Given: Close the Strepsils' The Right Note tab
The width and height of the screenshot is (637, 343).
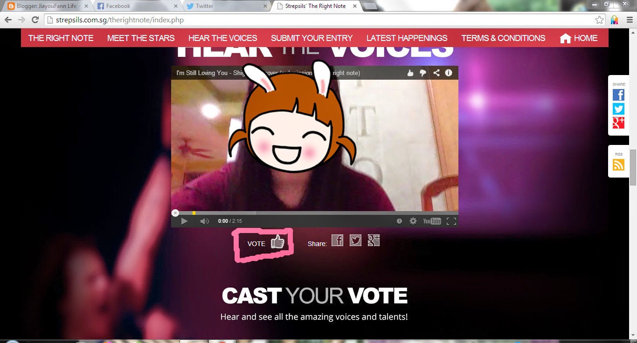Looking at the screenshot, I should pos(355,6).
